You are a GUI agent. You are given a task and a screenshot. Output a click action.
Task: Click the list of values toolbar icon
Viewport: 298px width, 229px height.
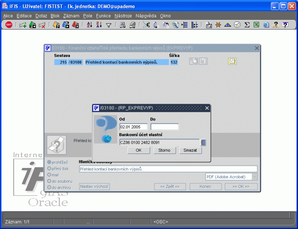(x=185, y=25)
